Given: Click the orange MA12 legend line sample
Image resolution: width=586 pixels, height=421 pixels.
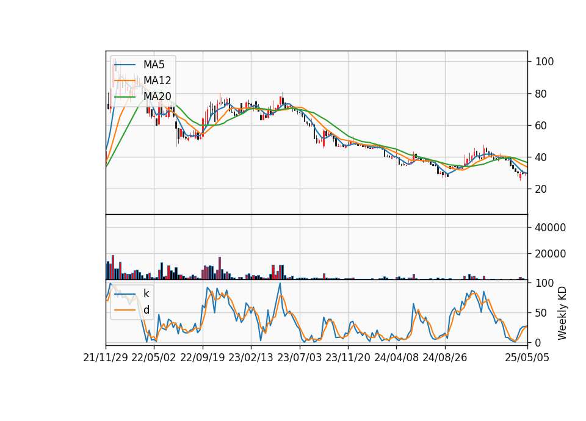Looking at the screenshot, I should 125,81.
